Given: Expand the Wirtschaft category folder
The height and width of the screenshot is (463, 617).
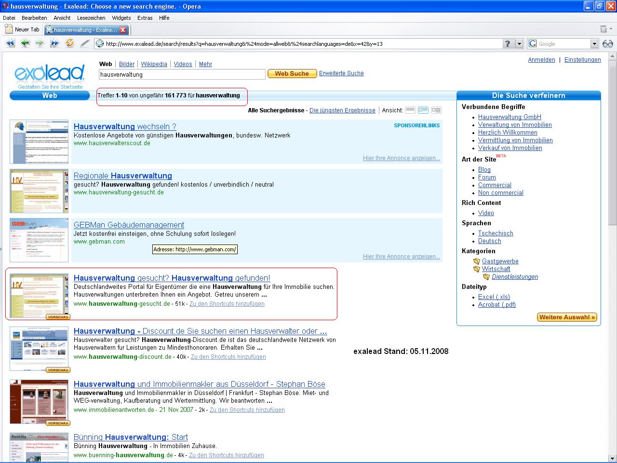Looking at the screenshot, I should [x=477, y=269].
